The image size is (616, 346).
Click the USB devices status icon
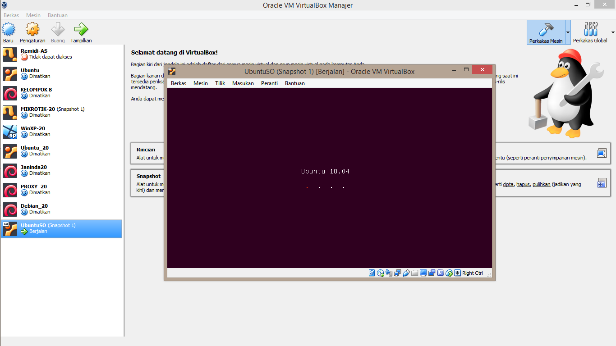point(406,273)
